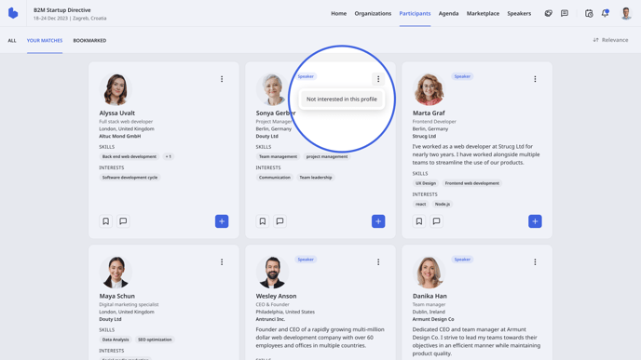This screenshot has height=360, width=641.
Task: Choose 'Not interested in this profile' option
Action: pos(342,100)
